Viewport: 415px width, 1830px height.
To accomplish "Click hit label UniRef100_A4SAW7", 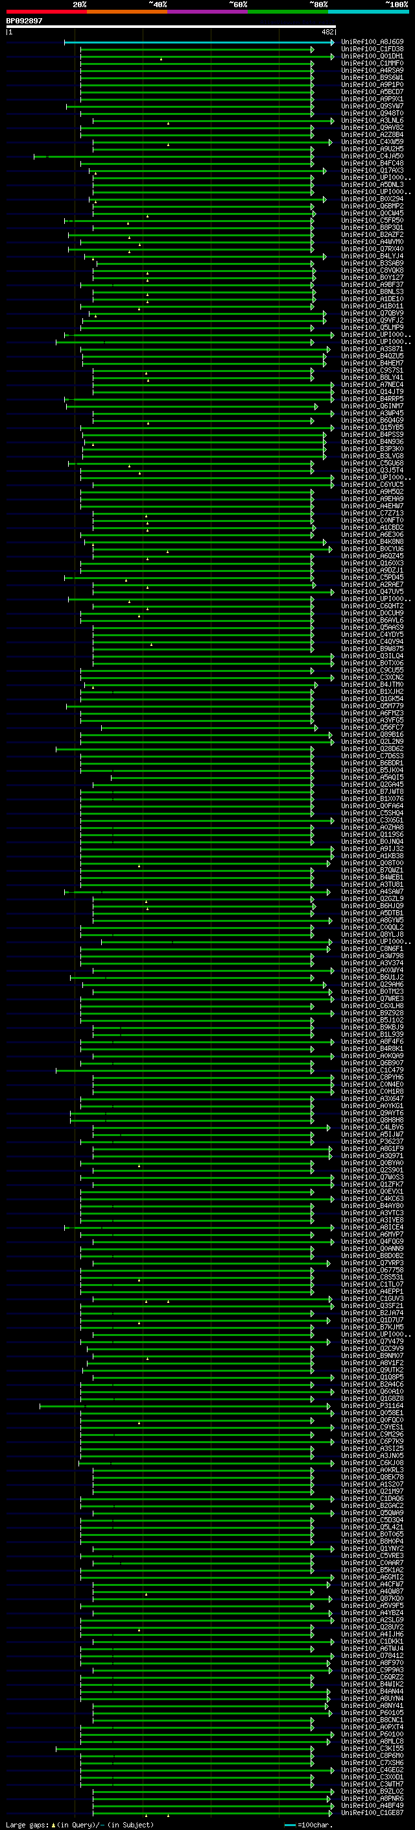I will 372,891.
